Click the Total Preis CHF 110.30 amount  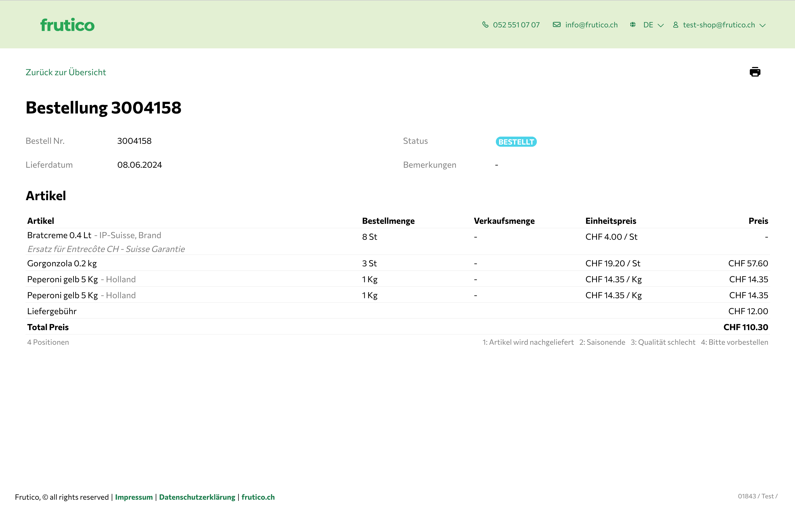746,327
